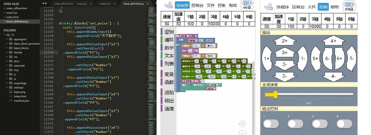Expand the webrepl folder
This screenshot has width=371, height=135.
tap(7, 87)
